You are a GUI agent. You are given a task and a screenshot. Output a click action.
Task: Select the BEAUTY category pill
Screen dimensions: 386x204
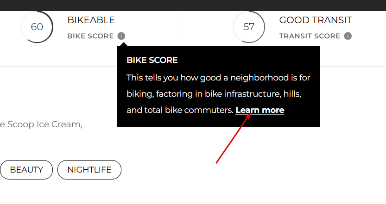(x=26, y=170)
